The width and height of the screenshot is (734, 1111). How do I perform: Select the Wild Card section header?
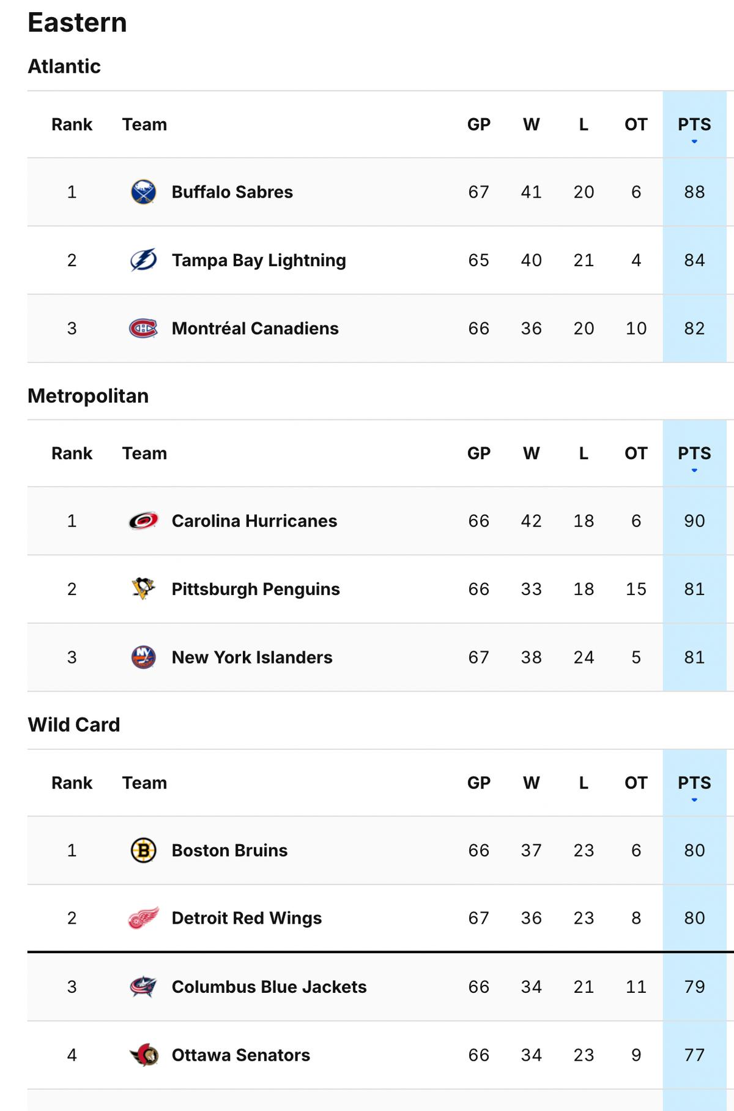pos(75,724)
